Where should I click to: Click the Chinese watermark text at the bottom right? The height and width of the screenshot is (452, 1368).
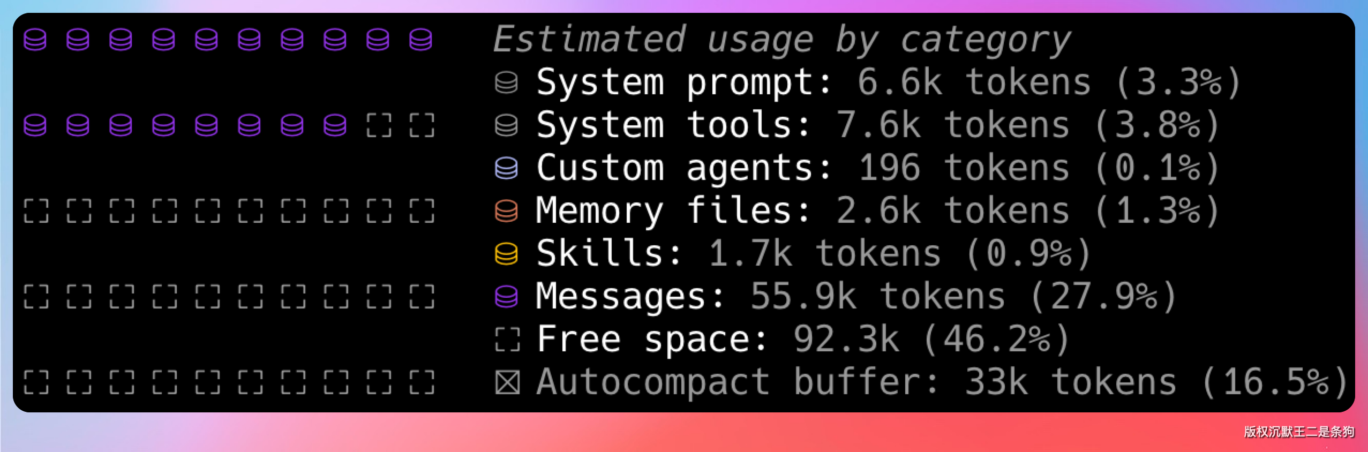[1299, 432]
